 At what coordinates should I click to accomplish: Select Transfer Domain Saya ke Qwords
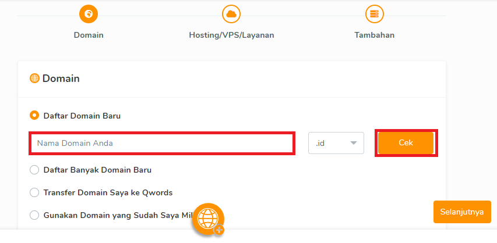pos(34,192)
